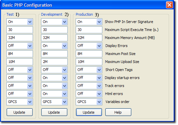
Task: Click Update button under Development column
Action: coord(54,112)
